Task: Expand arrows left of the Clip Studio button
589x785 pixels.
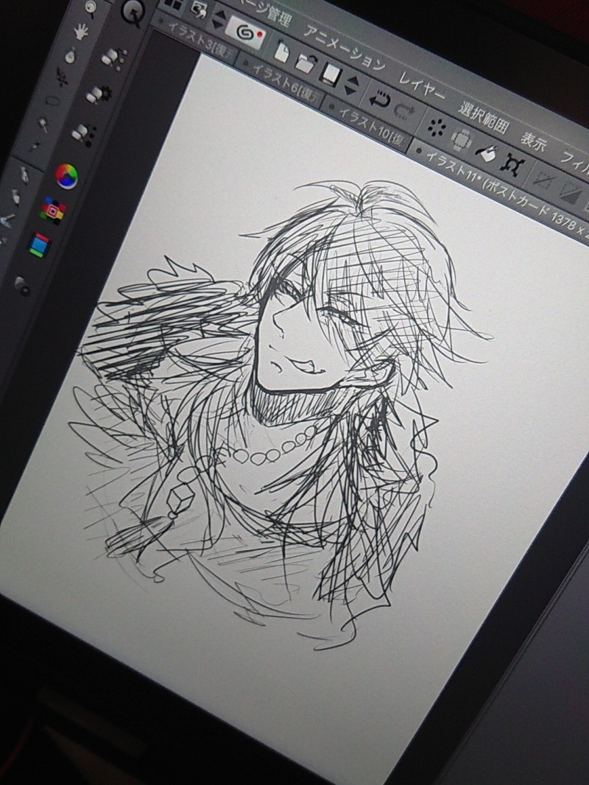Action: point(219,20)
